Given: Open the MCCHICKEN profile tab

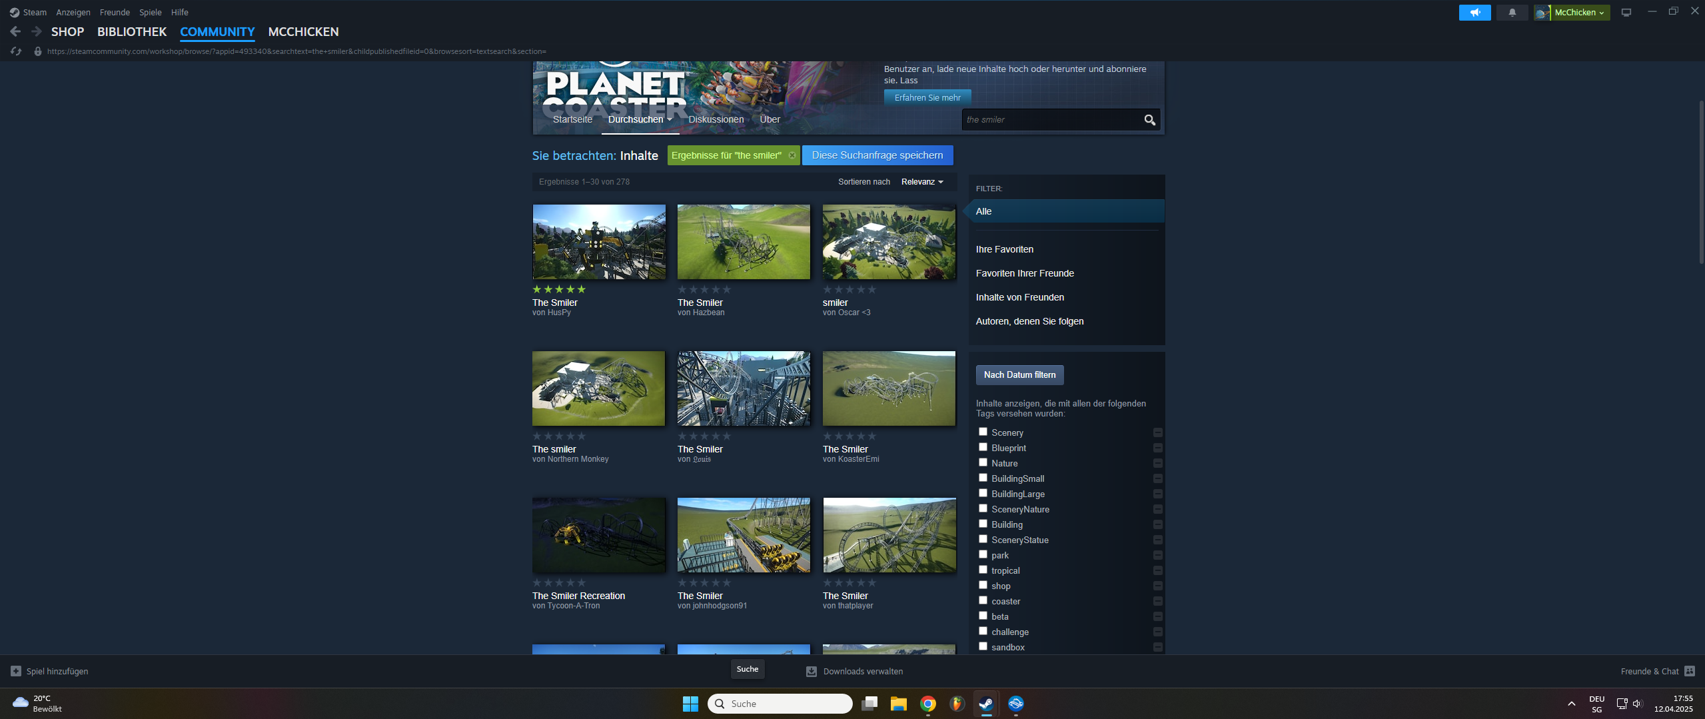Looking at the screenshot, I should pos(303,31).
